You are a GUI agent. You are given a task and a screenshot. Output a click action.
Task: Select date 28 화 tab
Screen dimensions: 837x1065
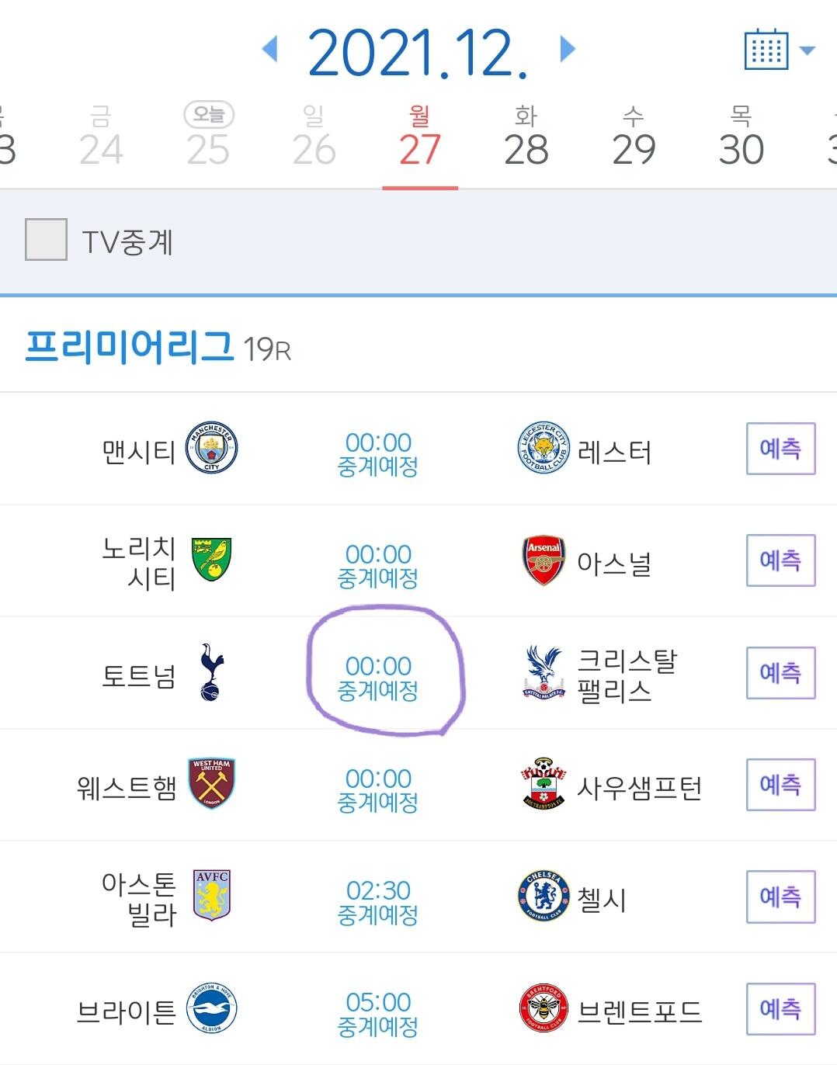click(526, 138)
